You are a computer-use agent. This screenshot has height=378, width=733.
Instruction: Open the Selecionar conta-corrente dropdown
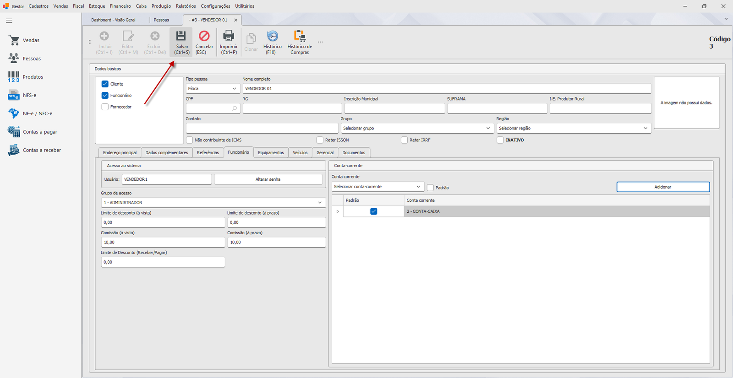click(377, 187)
